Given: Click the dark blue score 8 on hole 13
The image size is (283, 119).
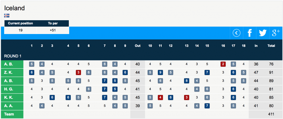Looking at the screenshot, I should tap(187, 81).
